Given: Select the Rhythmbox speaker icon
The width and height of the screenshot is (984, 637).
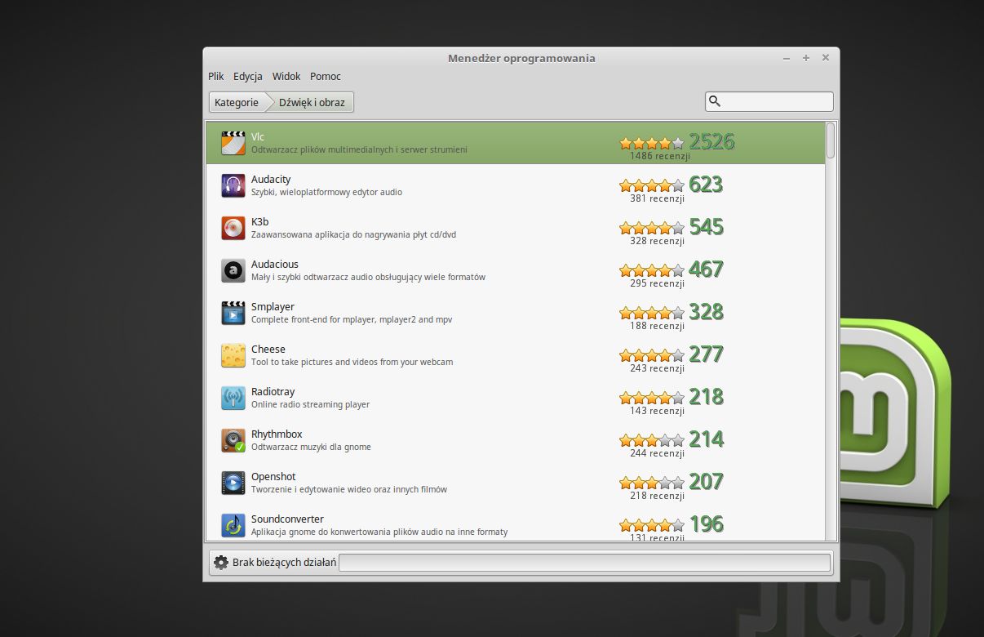Looking at the screenshot, I should (x=233, y=440).
